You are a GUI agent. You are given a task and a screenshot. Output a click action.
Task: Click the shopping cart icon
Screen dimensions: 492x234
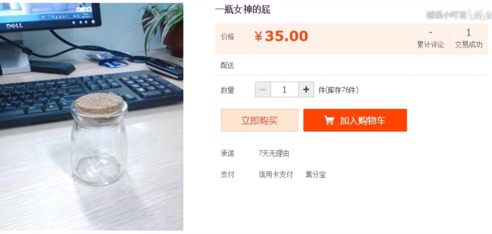pyautogui.click(x=329, y=121)
